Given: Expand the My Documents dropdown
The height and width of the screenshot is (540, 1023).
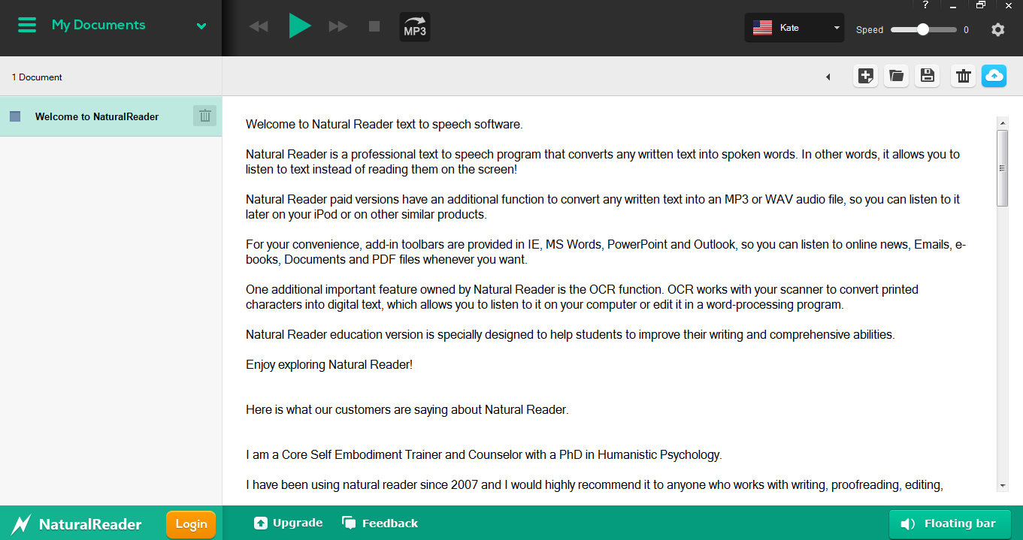Looking at the screenshot, I should tap(201, 25).
